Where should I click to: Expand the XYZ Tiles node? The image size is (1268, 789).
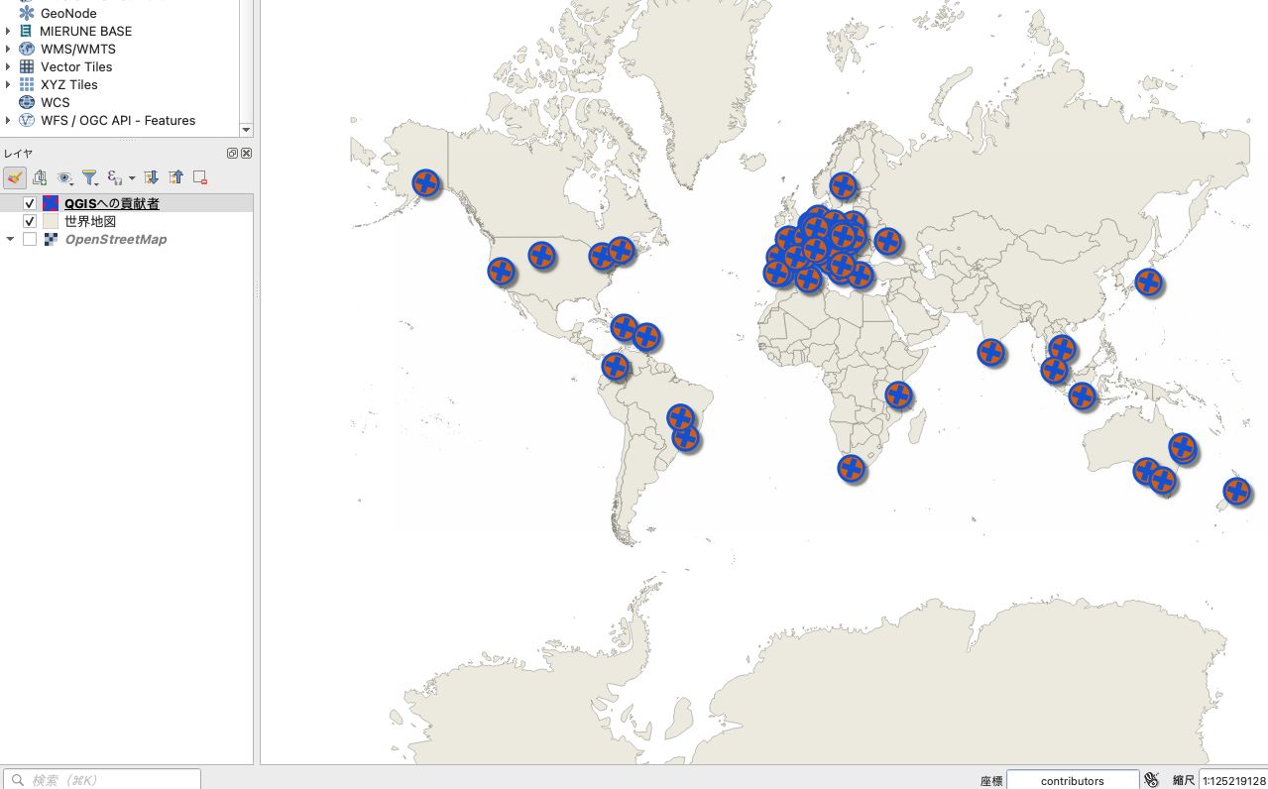pos(8,84)
